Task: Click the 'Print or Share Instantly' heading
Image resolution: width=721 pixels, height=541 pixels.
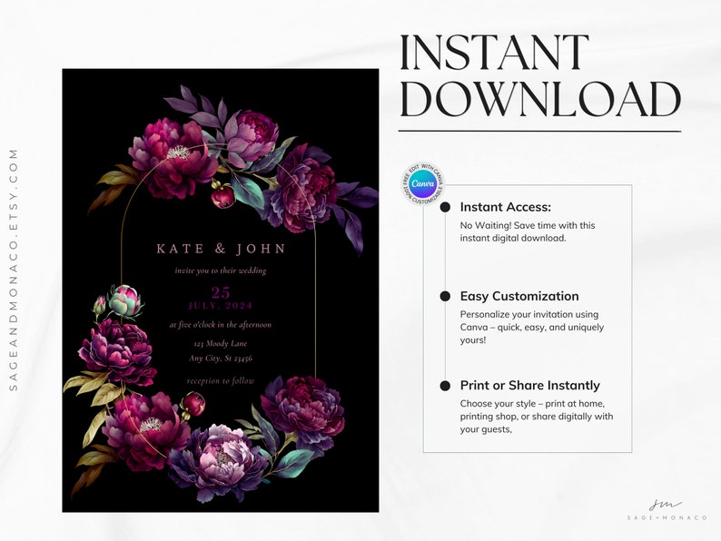Action: [529, 385]
